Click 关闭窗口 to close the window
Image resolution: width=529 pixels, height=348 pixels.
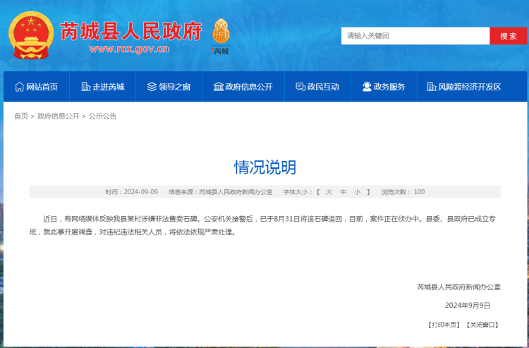coord(482,325)
